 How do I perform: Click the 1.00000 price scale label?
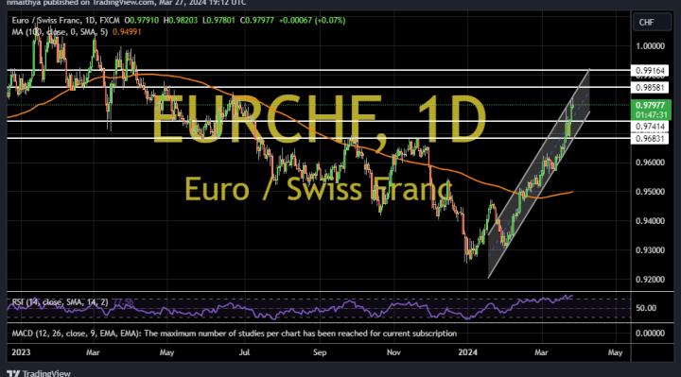pos(650,46)
